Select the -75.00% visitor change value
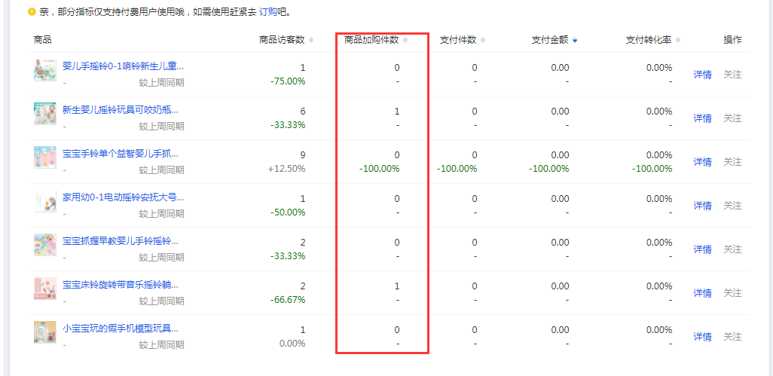 (x=288, y=81)
